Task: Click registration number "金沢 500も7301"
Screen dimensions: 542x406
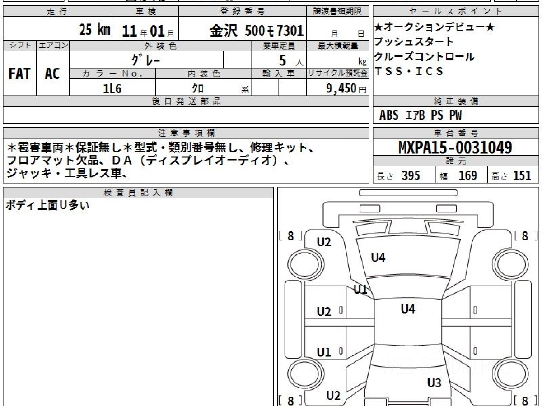Action: (x=256, y=30)
